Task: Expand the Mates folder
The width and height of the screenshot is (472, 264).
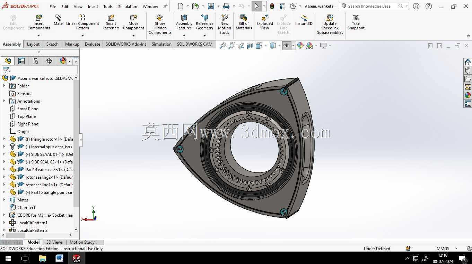Action: pos(4,200)
